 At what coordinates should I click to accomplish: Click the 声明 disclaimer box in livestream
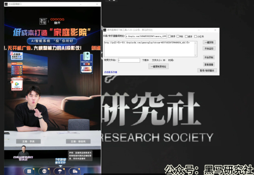pos(80,156)
